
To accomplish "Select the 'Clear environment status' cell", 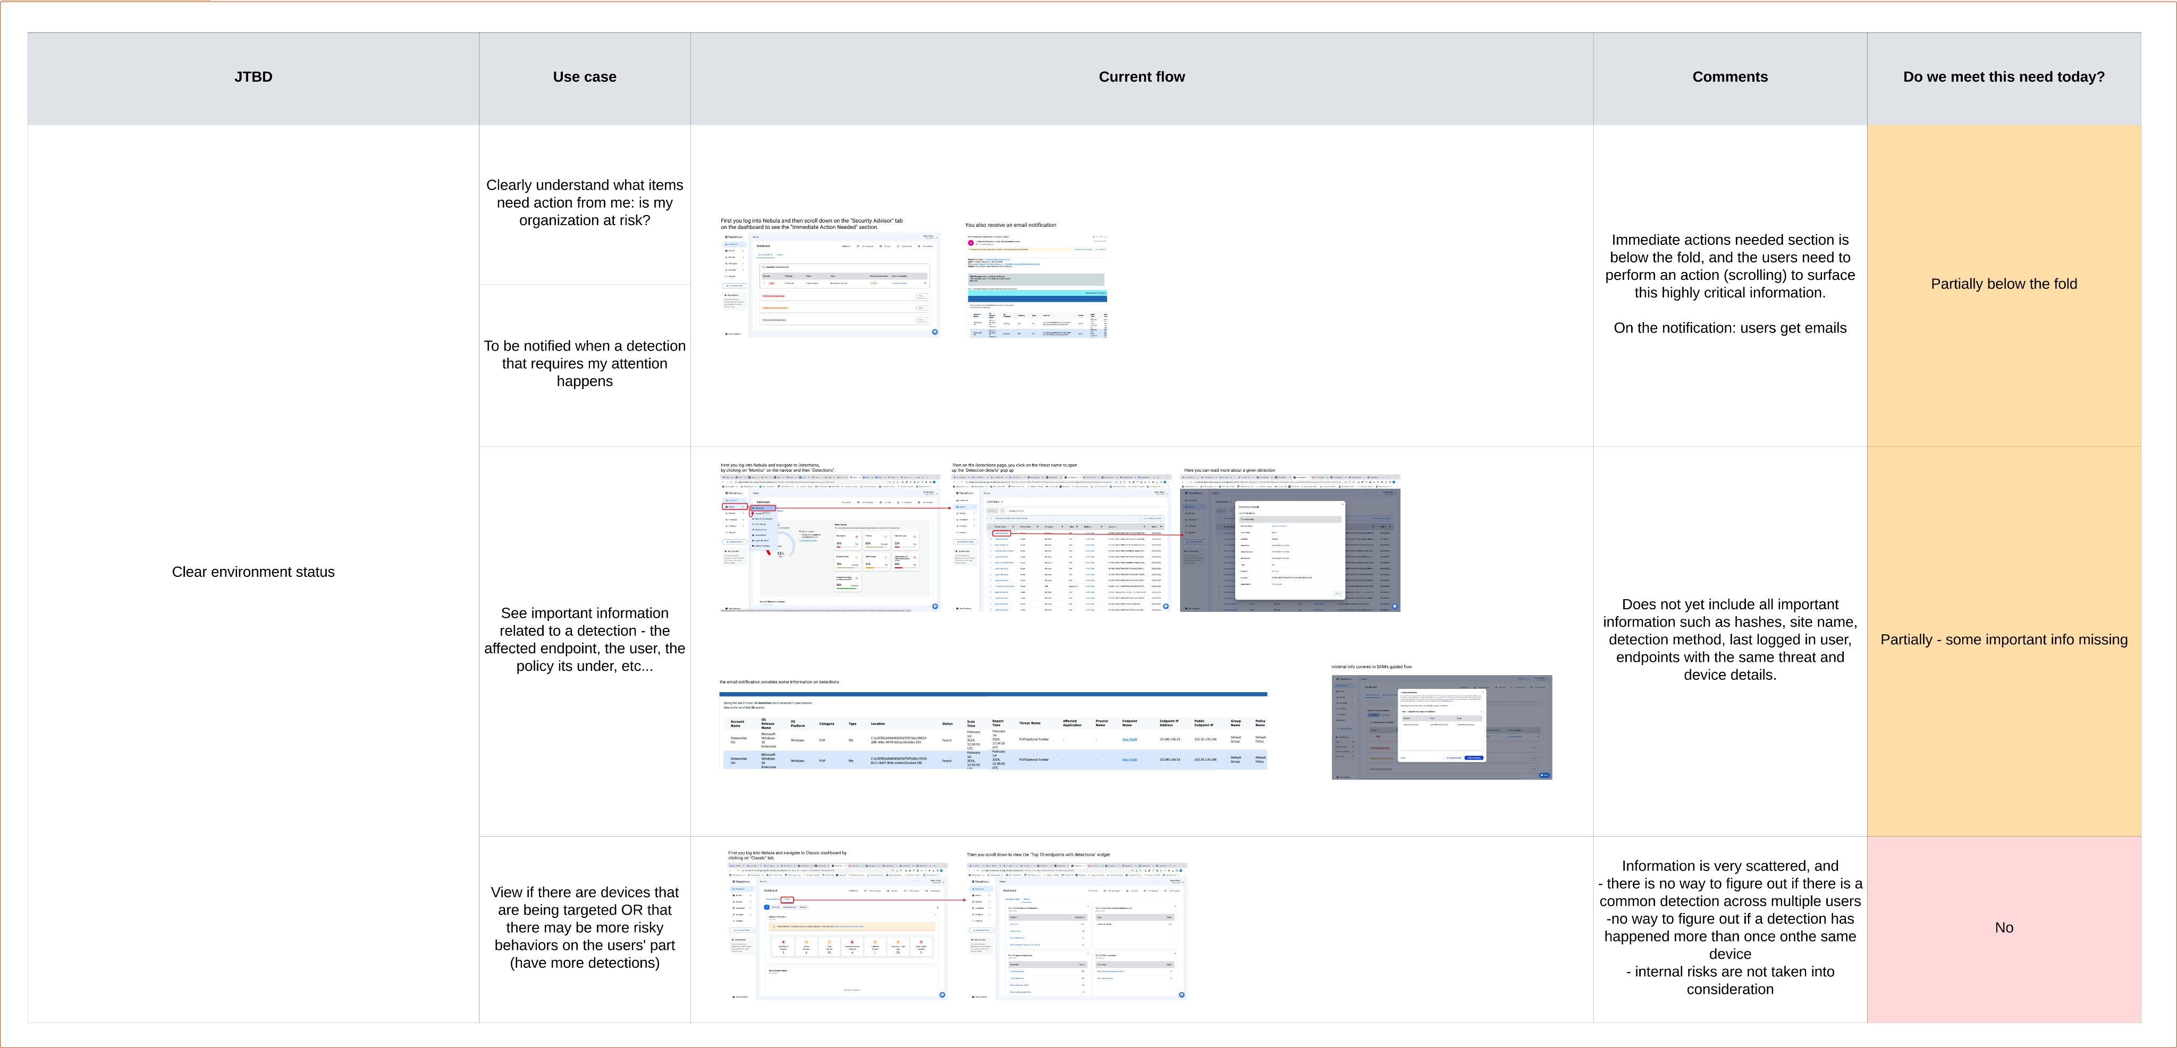I will [252, 572].
